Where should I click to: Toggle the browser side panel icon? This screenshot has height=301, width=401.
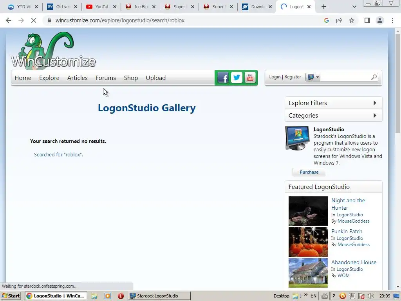367,20
